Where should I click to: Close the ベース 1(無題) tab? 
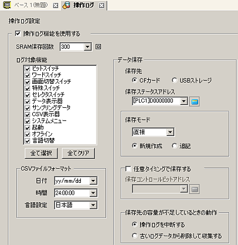(56, 6)
